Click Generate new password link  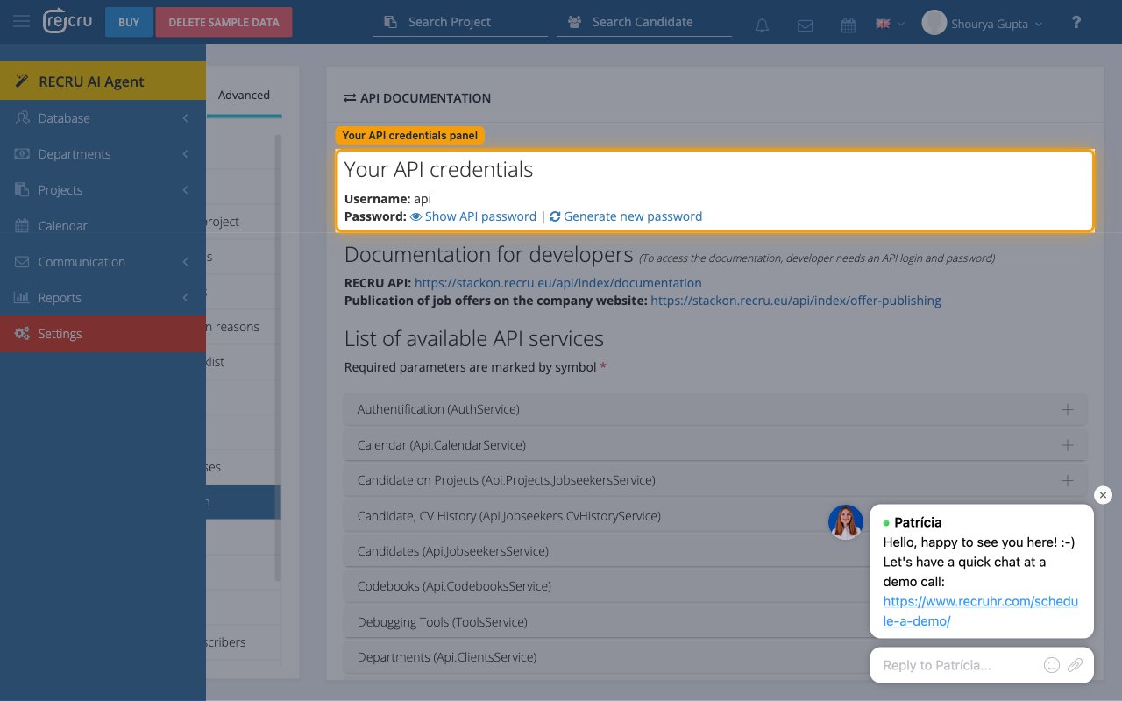click(633, 216)
